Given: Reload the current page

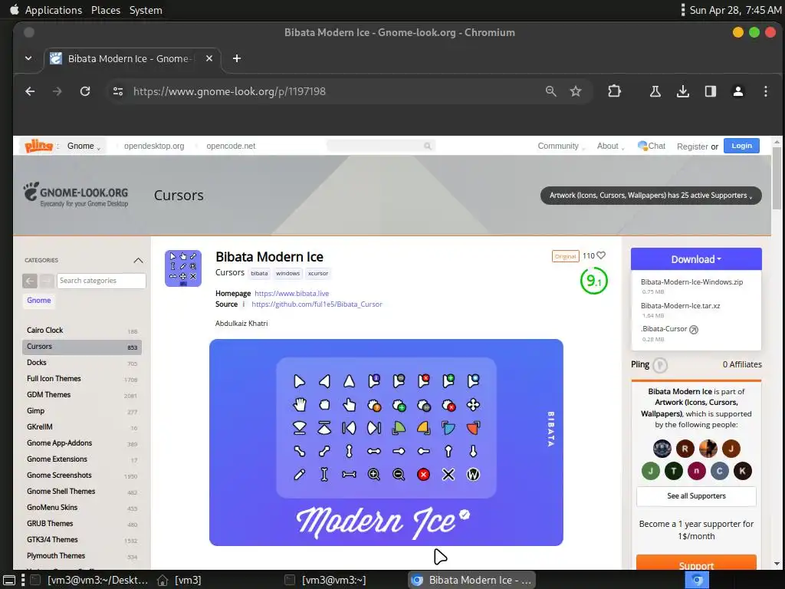Looking at the screenshot, I should pos(85,91).
